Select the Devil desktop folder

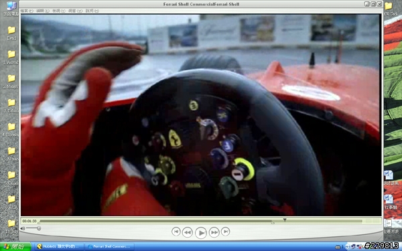pyautogui.click(x=11, y=33)
